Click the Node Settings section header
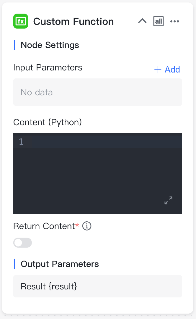The width and height of the screenshot is (196, 319). [50, 45]
